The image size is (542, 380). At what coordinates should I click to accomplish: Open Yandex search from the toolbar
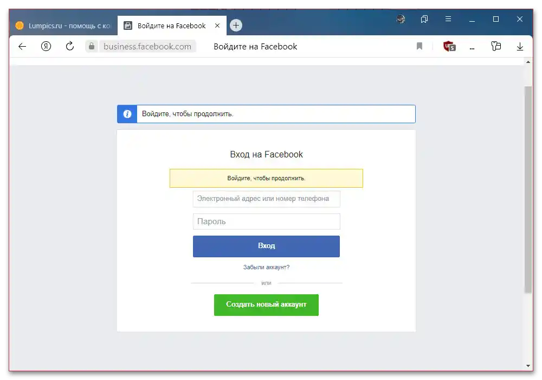pos(46,47)
